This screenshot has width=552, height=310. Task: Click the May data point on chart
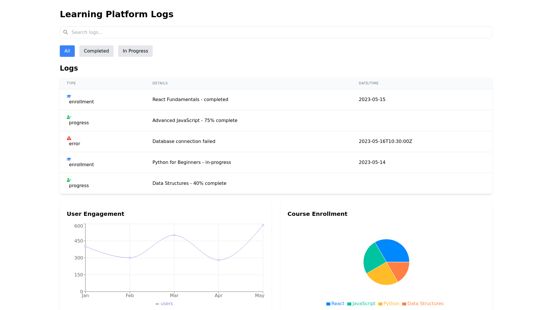point(263,225)
